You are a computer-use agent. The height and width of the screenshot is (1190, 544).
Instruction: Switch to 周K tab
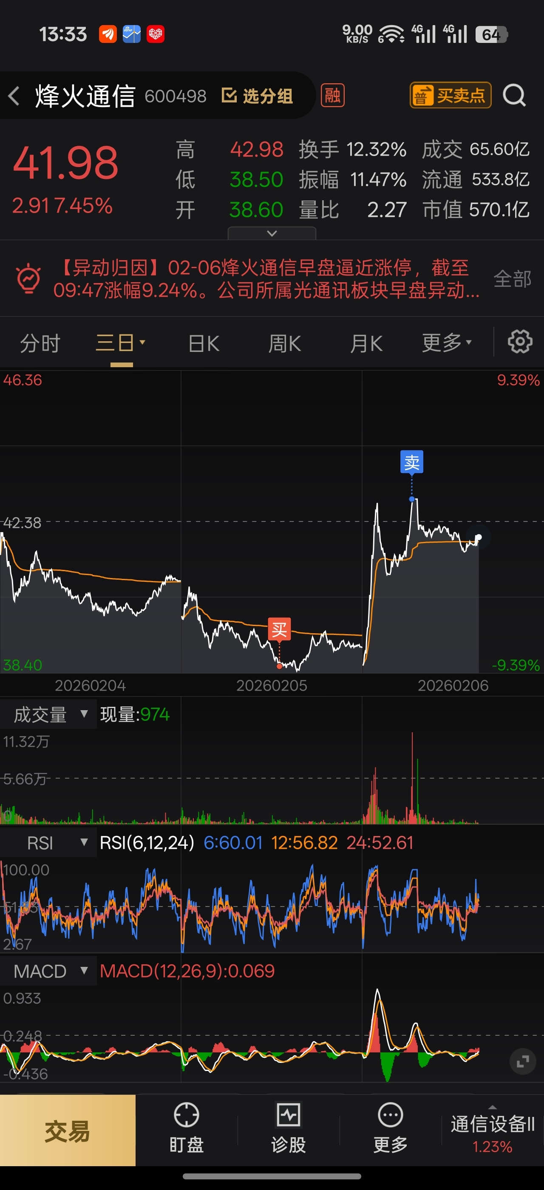pos(284,343)
